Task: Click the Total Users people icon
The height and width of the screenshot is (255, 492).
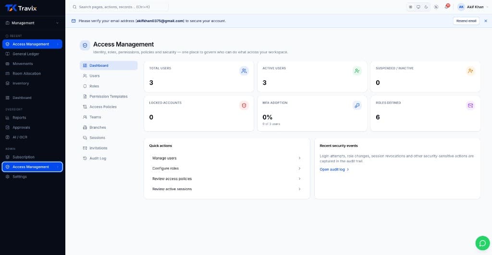Action: 244,71
